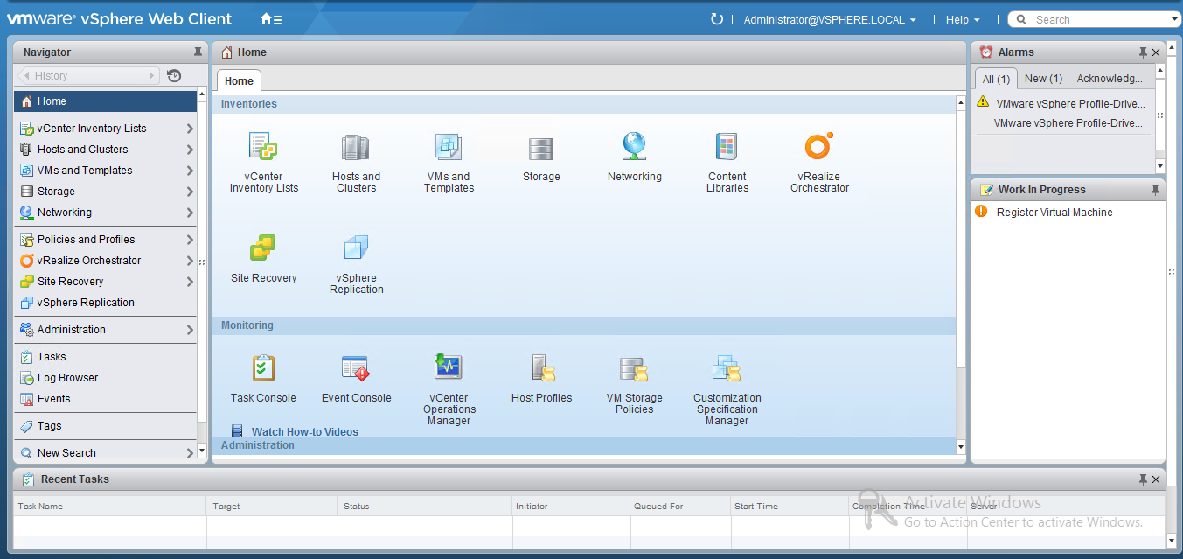The width and height of the screenshot is (1183, 559).
Task: Sort by the Start Time column header
Action: [x=790, y=506]
